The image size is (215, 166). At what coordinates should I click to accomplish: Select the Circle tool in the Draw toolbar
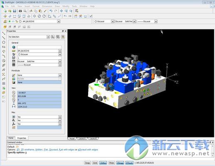coord(4,42)
